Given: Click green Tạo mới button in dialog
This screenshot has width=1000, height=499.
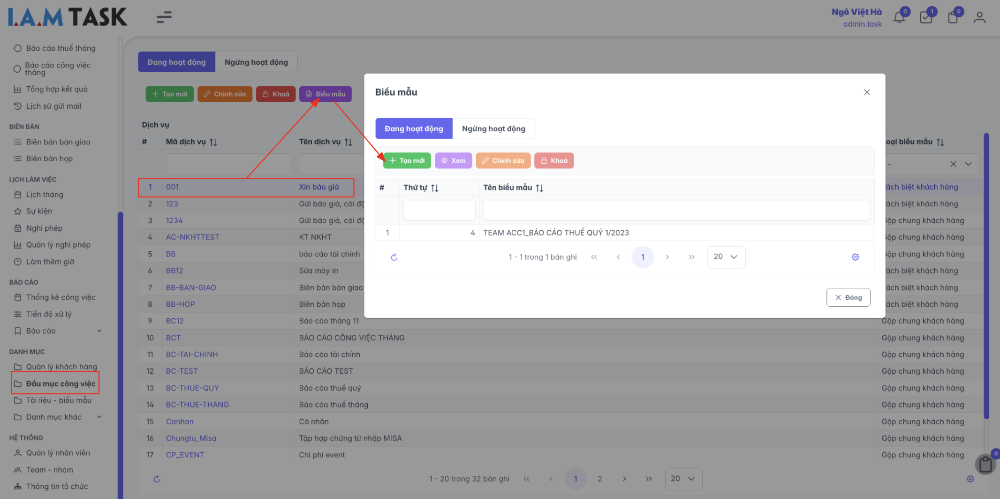Looking at the screenshot, I should pyautogui.click(x=407, y=161).
